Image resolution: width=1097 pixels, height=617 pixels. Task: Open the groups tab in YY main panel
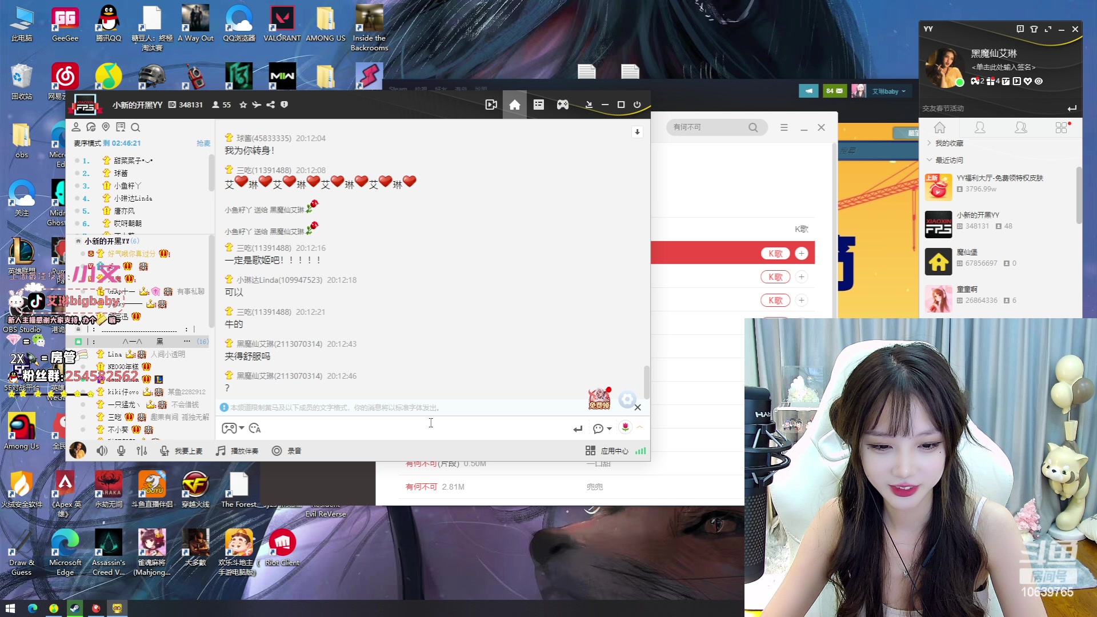point(1020,127)
